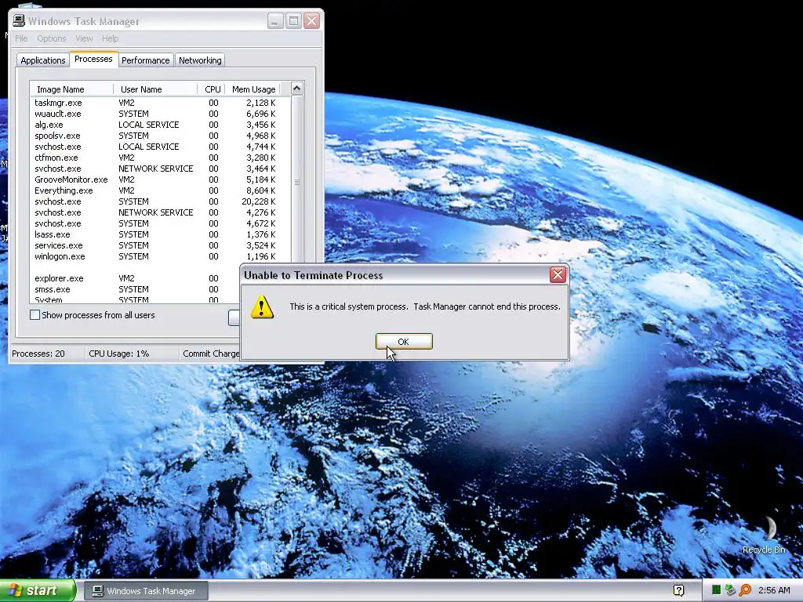Open the File menu in Task Manager
803x602 pixels.
click(21, 38)
